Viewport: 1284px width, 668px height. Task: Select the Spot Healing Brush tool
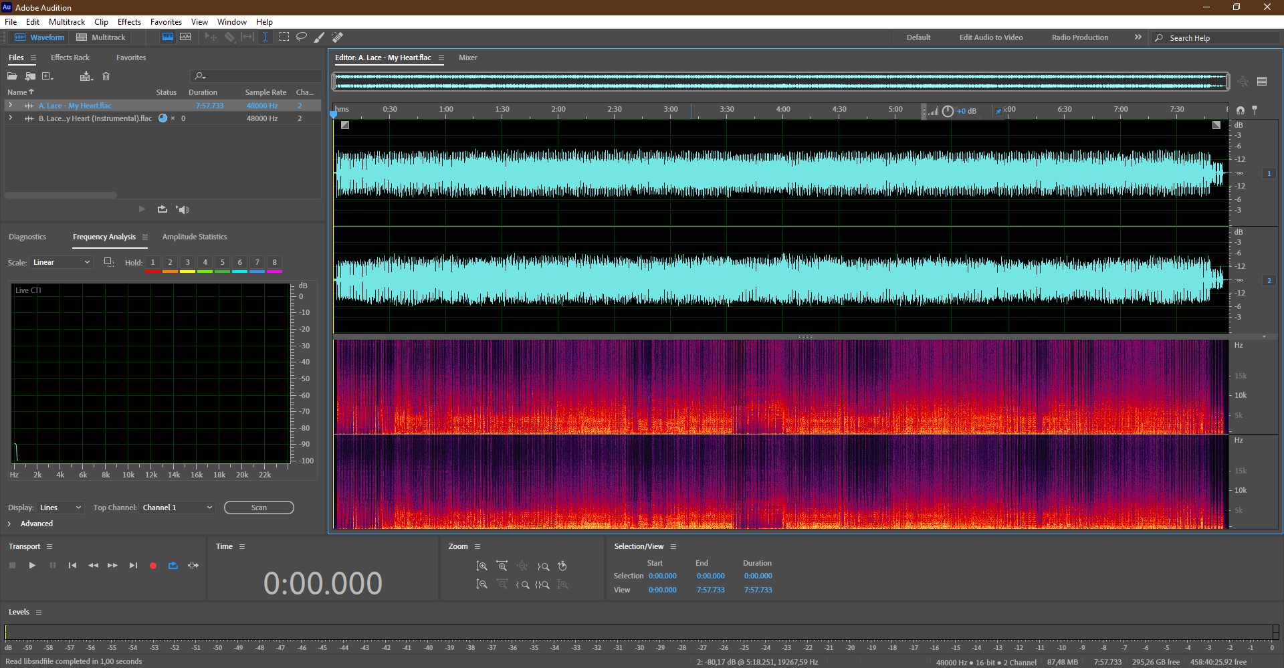point(338,37)
